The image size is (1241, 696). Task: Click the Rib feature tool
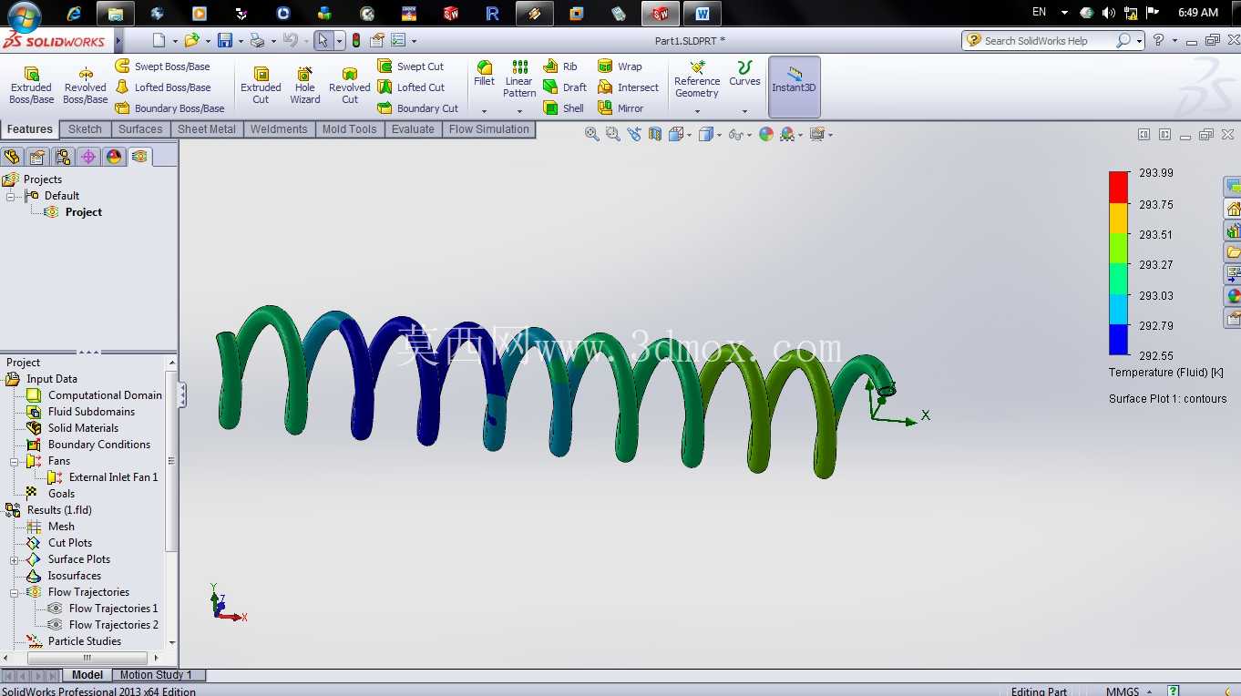(560, 67)
